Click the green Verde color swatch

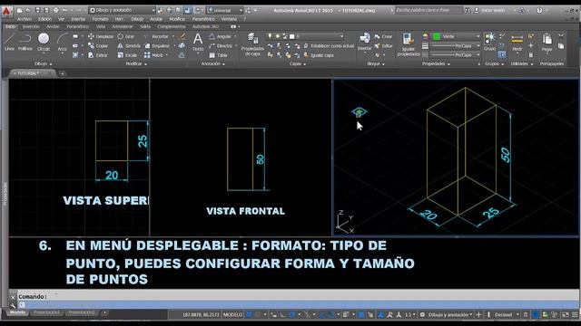437,36
